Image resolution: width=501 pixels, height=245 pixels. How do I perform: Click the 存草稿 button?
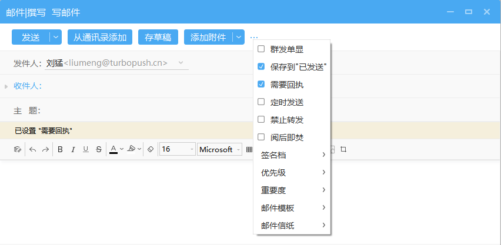click(x=158, y=37)
